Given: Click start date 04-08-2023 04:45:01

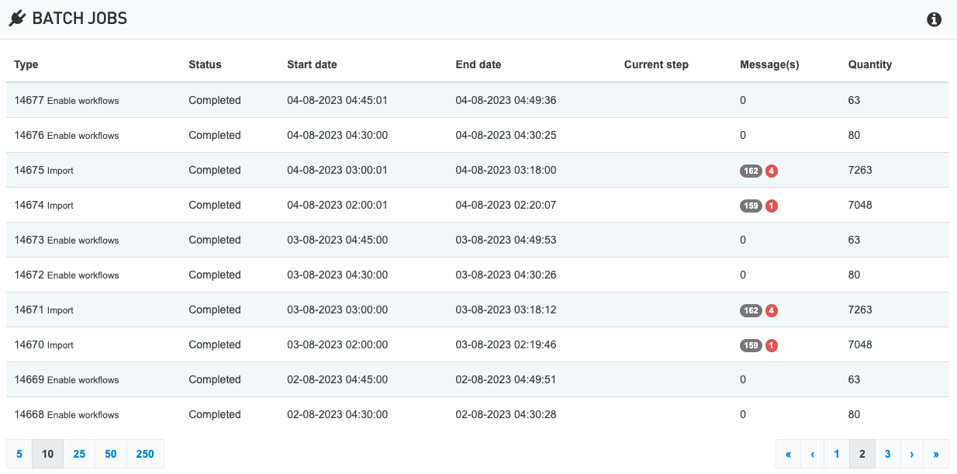Looking at the screenshot, I should [x=337, y=100].
